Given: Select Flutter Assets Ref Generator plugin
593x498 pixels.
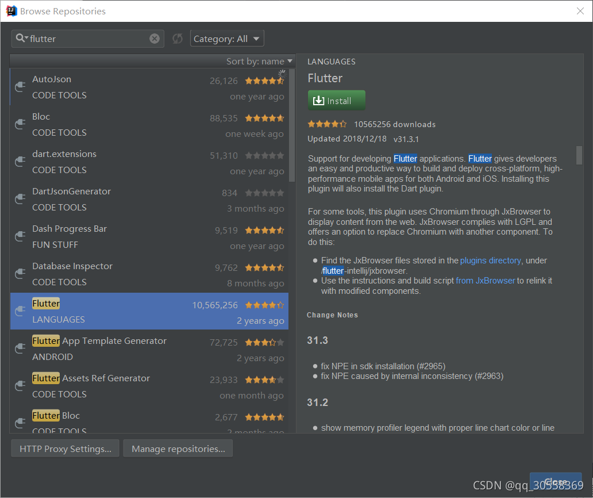Looking at the screenshot, I should click(149, 386).
